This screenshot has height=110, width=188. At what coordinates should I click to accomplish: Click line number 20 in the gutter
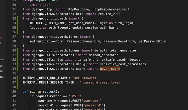[x=14, y=5]
